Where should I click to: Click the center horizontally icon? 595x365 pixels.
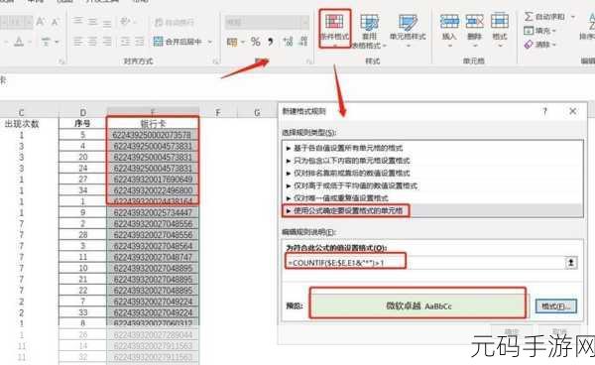pyautogui.click(x=92, y=41)
